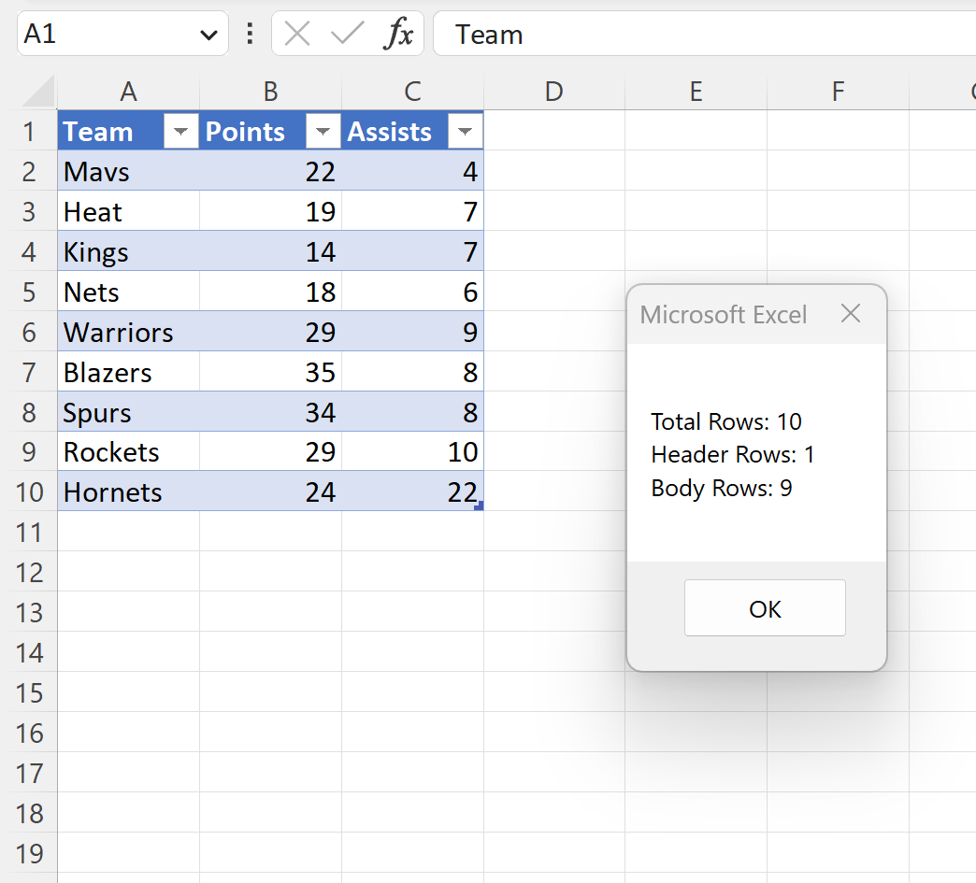This screenshot has height=883, width=976.
Task: Select column B header
Action: pos(270,92)
